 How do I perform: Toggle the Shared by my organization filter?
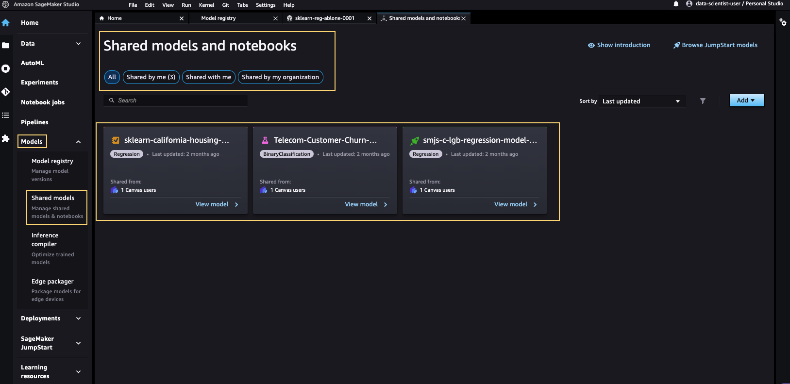(x=281, y=77)
